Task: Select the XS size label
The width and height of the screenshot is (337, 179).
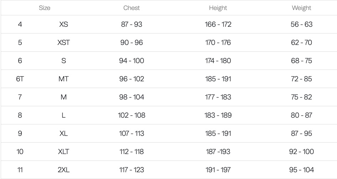Action: click(x=64, y=25)
